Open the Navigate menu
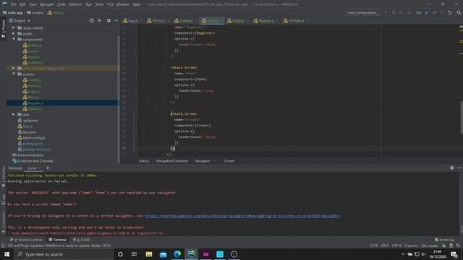 coord(47,4)
